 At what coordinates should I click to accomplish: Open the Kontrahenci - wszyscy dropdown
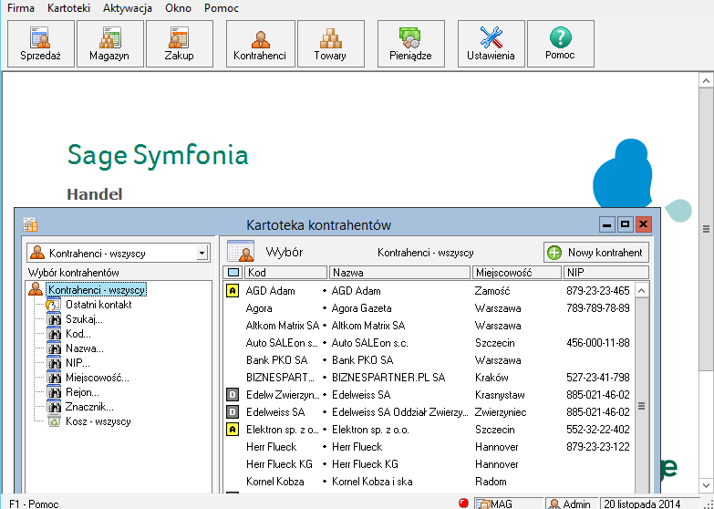(202, 253)
